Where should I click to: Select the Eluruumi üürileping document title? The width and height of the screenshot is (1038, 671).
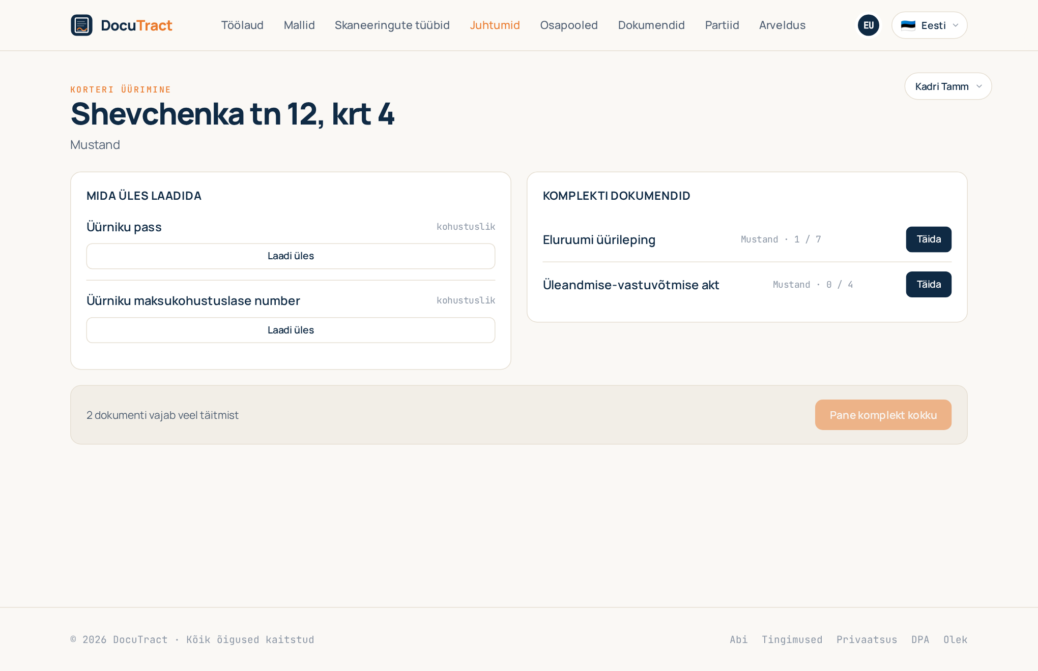tap(599, 239)
